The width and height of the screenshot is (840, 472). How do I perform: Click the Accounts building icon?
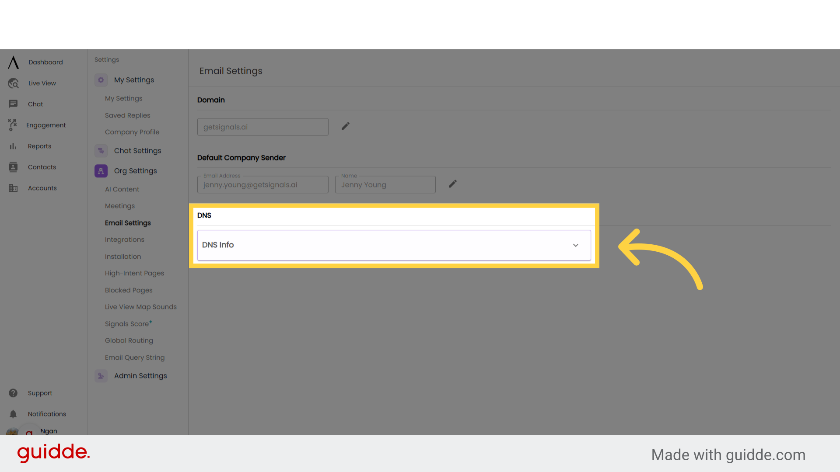[13, 188]
